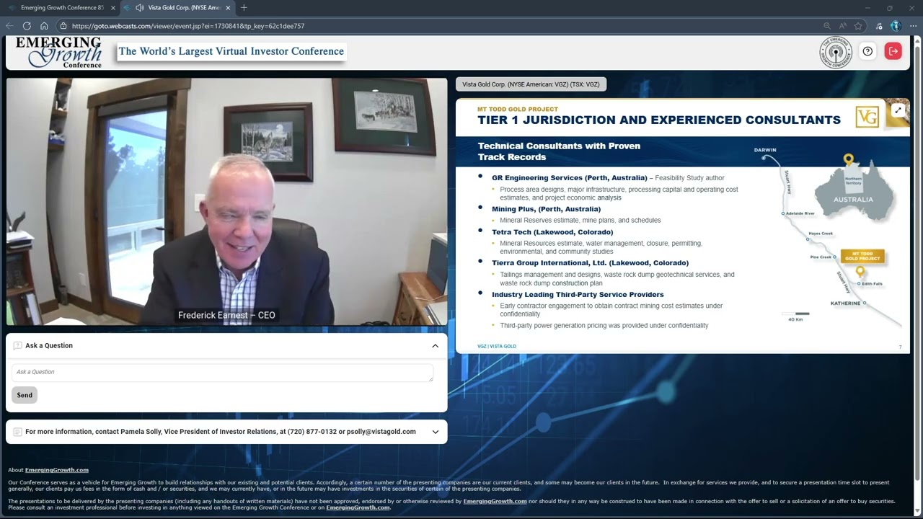Collapse the Ask a Question panel
Screen dimensions: 923x519
(x=436, y=346)
